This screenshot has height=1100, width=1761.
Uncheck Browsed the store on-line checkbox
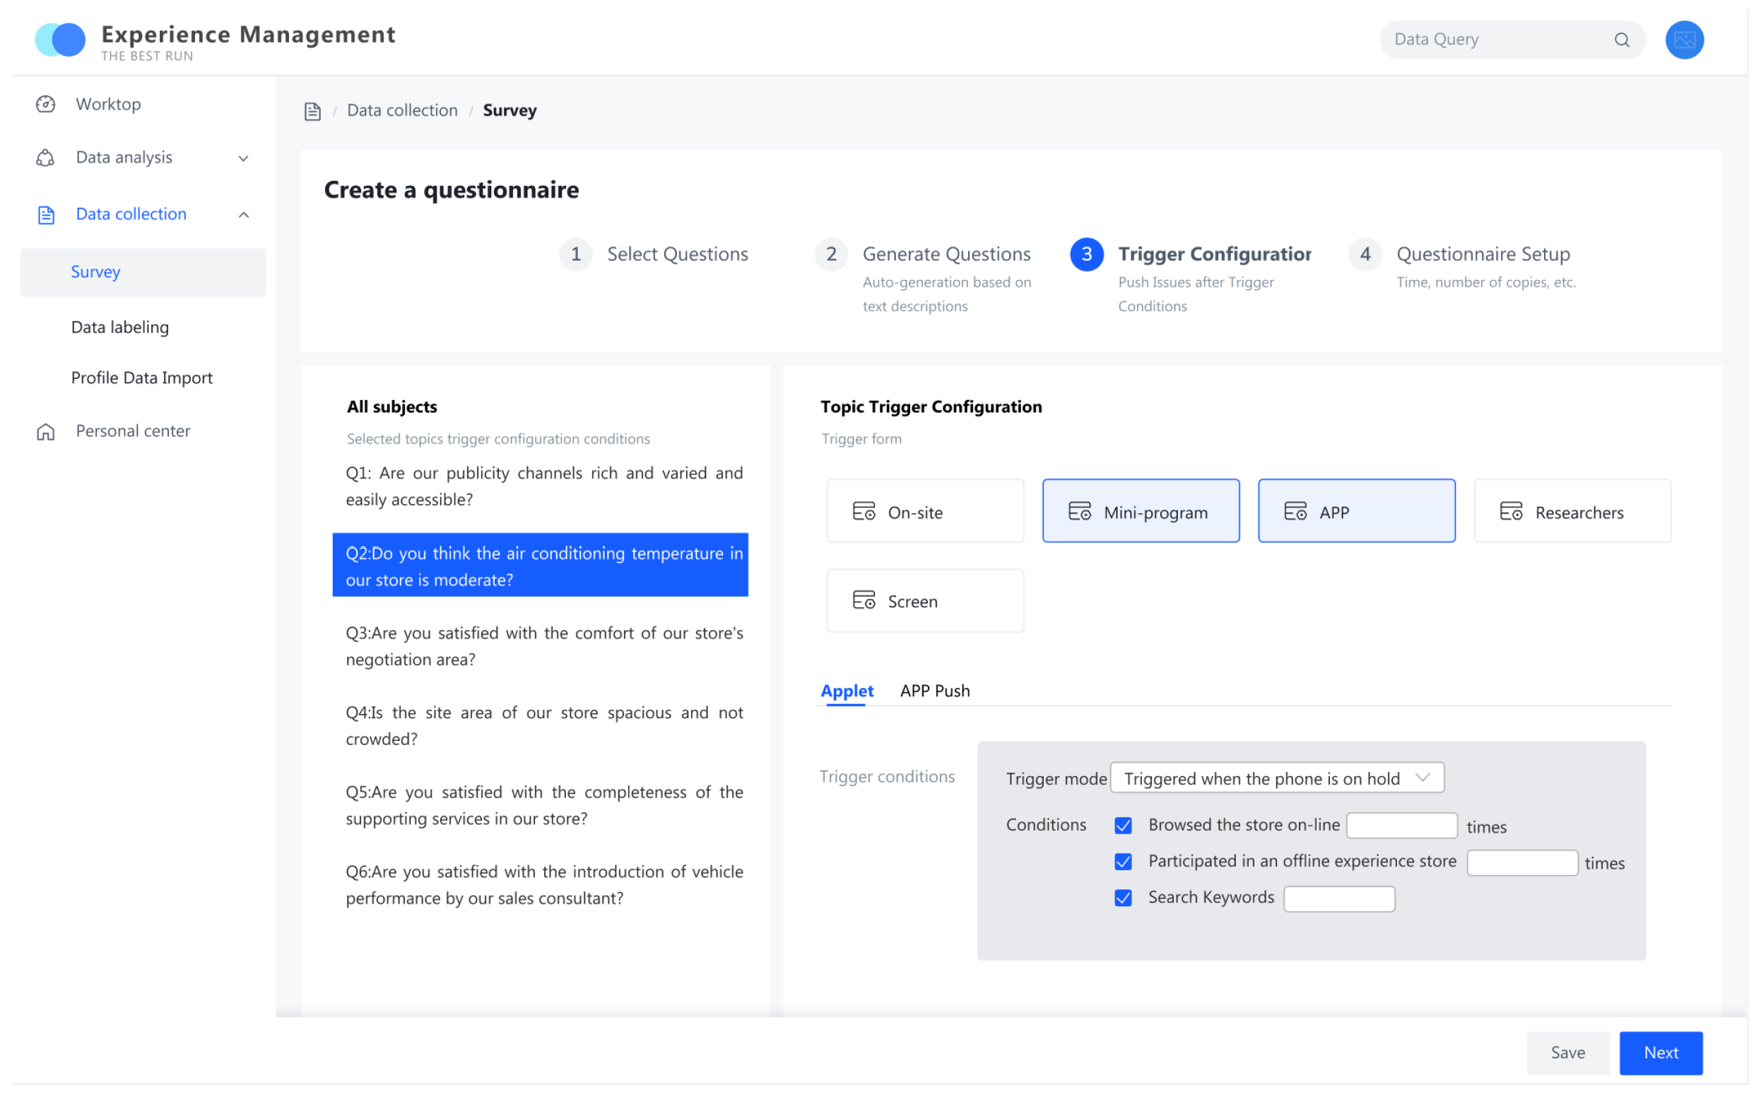(1123, 826)
